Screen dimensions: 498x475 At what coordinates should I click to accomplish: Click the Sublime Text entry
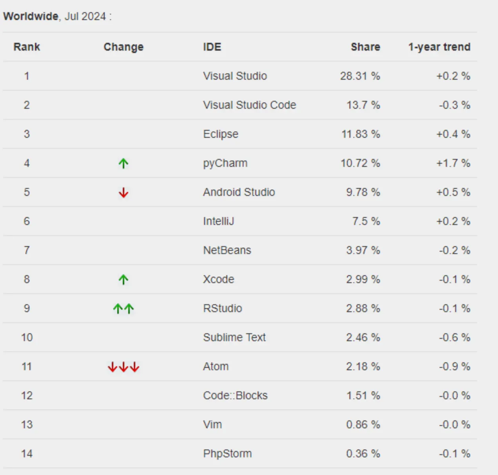[234, 337]
